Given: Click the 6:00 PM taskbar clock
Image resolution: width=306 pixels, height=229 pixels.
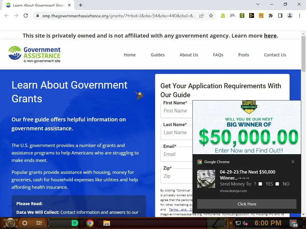Looking at the screenshot, I should tap(268, 223).
